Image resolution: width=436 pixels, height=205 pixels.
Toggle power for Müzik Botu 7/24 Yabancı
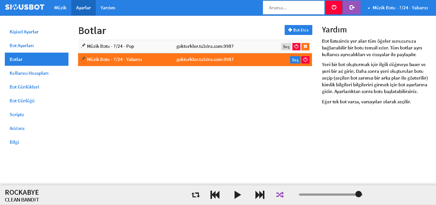point(305,60)
